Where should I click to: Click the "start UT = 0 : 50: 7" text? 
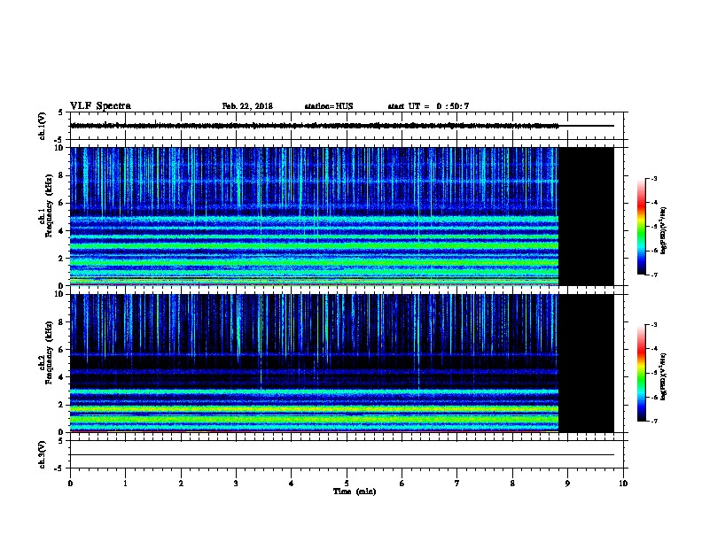(428, 106)
